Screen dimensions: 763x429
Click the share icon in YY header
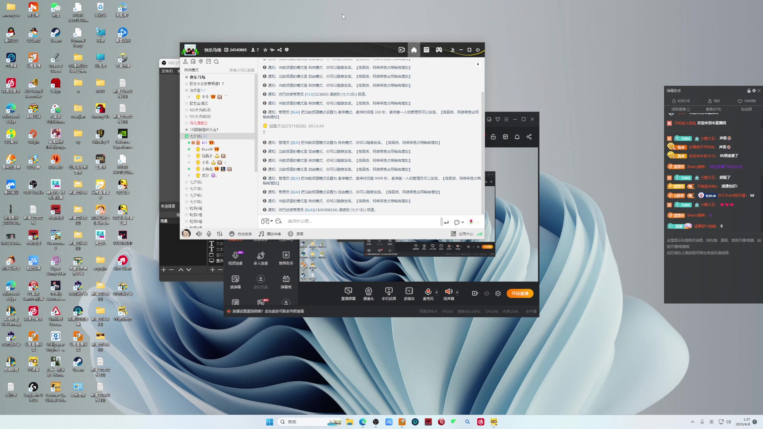[x=279, y=50]
